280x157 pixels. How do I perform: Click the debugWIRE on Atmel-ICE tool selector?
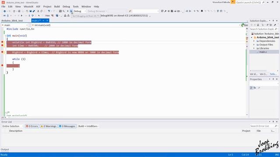[x=124, y=16]
